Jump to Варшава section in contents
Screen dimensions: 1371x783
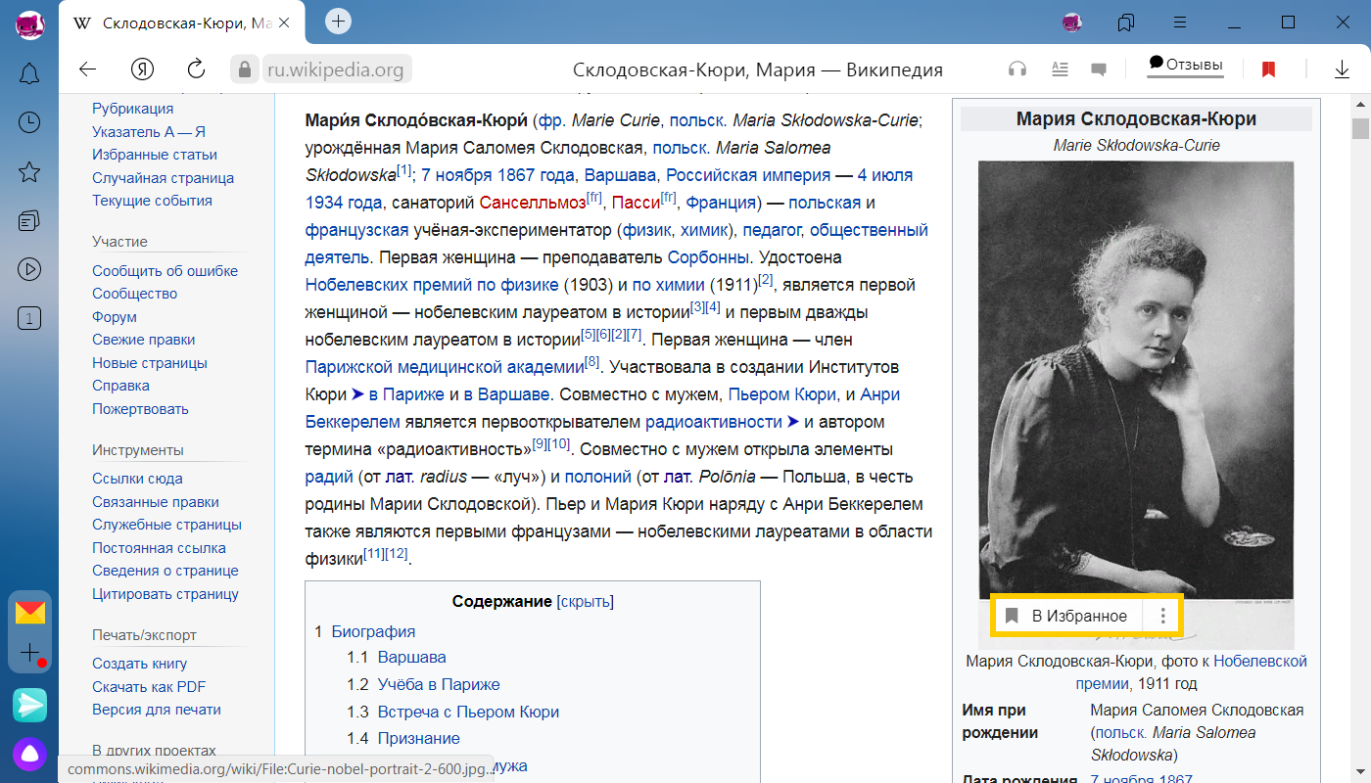click(412, 657)
